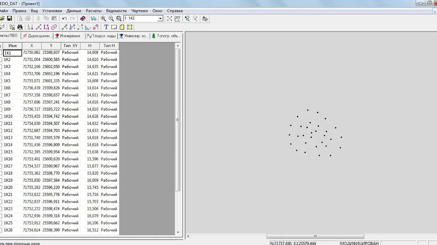Open print preview from the toolbar
This screenshot has width=437, height=245.
(20, 18)
